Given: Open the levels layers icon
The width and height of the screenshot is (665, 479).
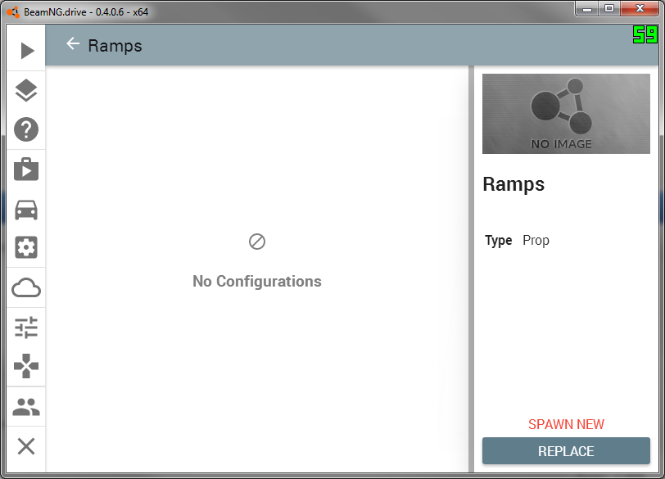Looking at the screenshot, I should [26, 90].
